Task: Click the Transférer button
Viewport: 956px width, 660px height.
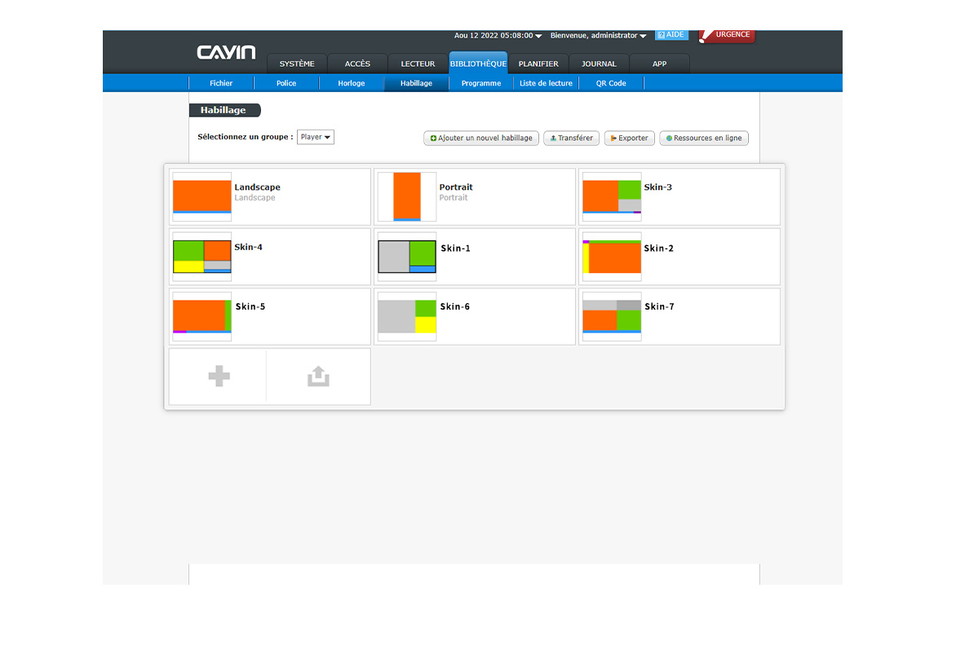Action: [572, 139]
